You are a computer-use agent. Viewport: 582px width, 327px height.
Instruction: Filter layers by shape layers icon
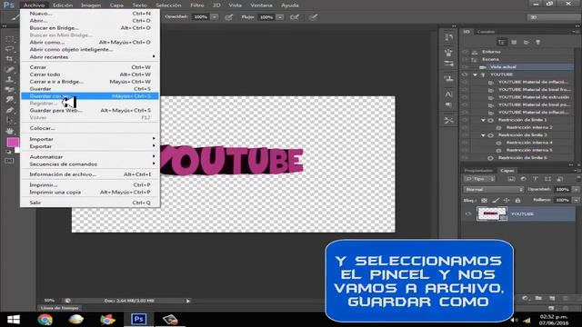(547, 179)
